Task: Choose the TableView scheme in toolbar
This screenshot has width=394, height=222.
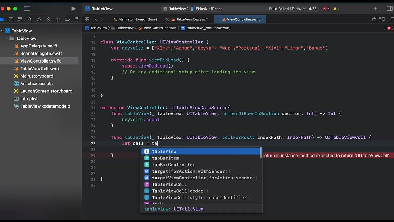Action: click(x=175, y=9)
